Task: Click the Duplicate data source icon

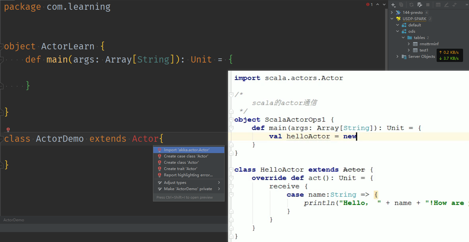Action: point(401,5)
